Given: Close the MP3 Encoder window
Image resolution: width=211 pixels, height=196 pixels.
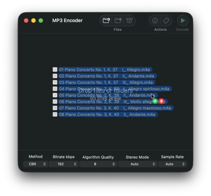Looking at the screenshot, I should (26, 21).
